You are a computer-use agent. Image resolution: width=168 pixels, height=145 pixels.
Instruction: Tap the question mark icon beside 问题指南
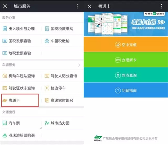click(x=118, y=90)
